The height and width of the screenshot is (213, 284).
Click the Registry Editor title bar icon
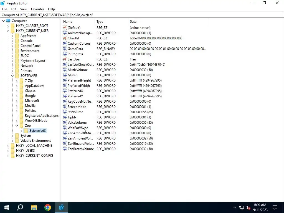coord(2,3)
